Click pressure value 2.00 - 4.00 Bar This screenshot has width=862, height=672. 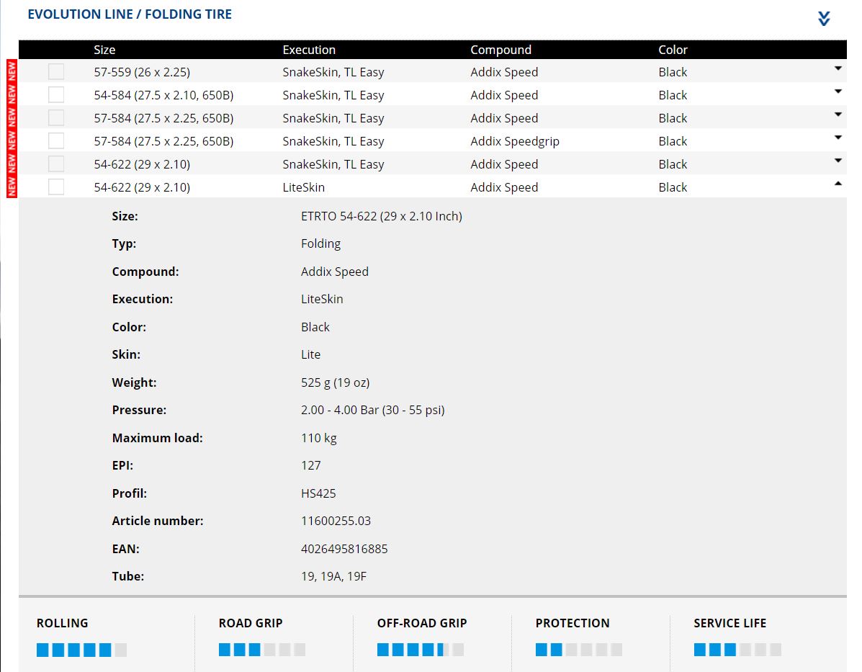click(x=373, y=411)
